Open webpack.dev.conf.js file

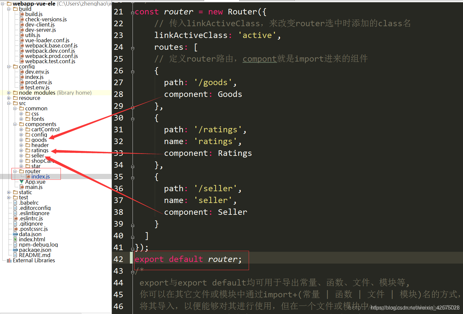coord(50,51)
